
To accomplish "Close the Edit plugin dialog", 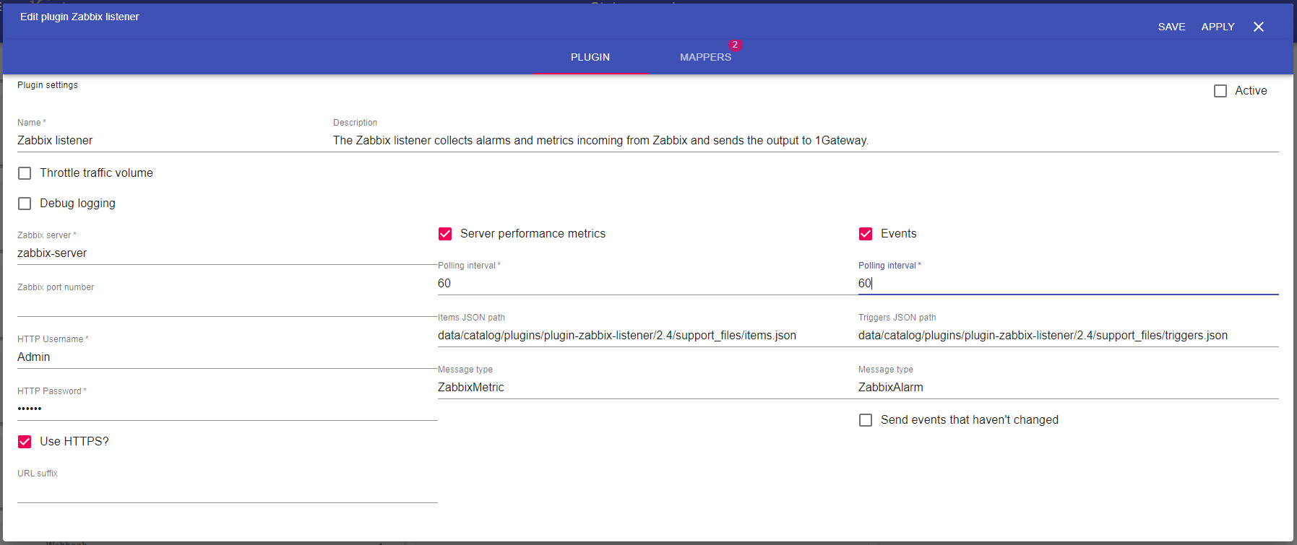I will (x=1258, y=27).
